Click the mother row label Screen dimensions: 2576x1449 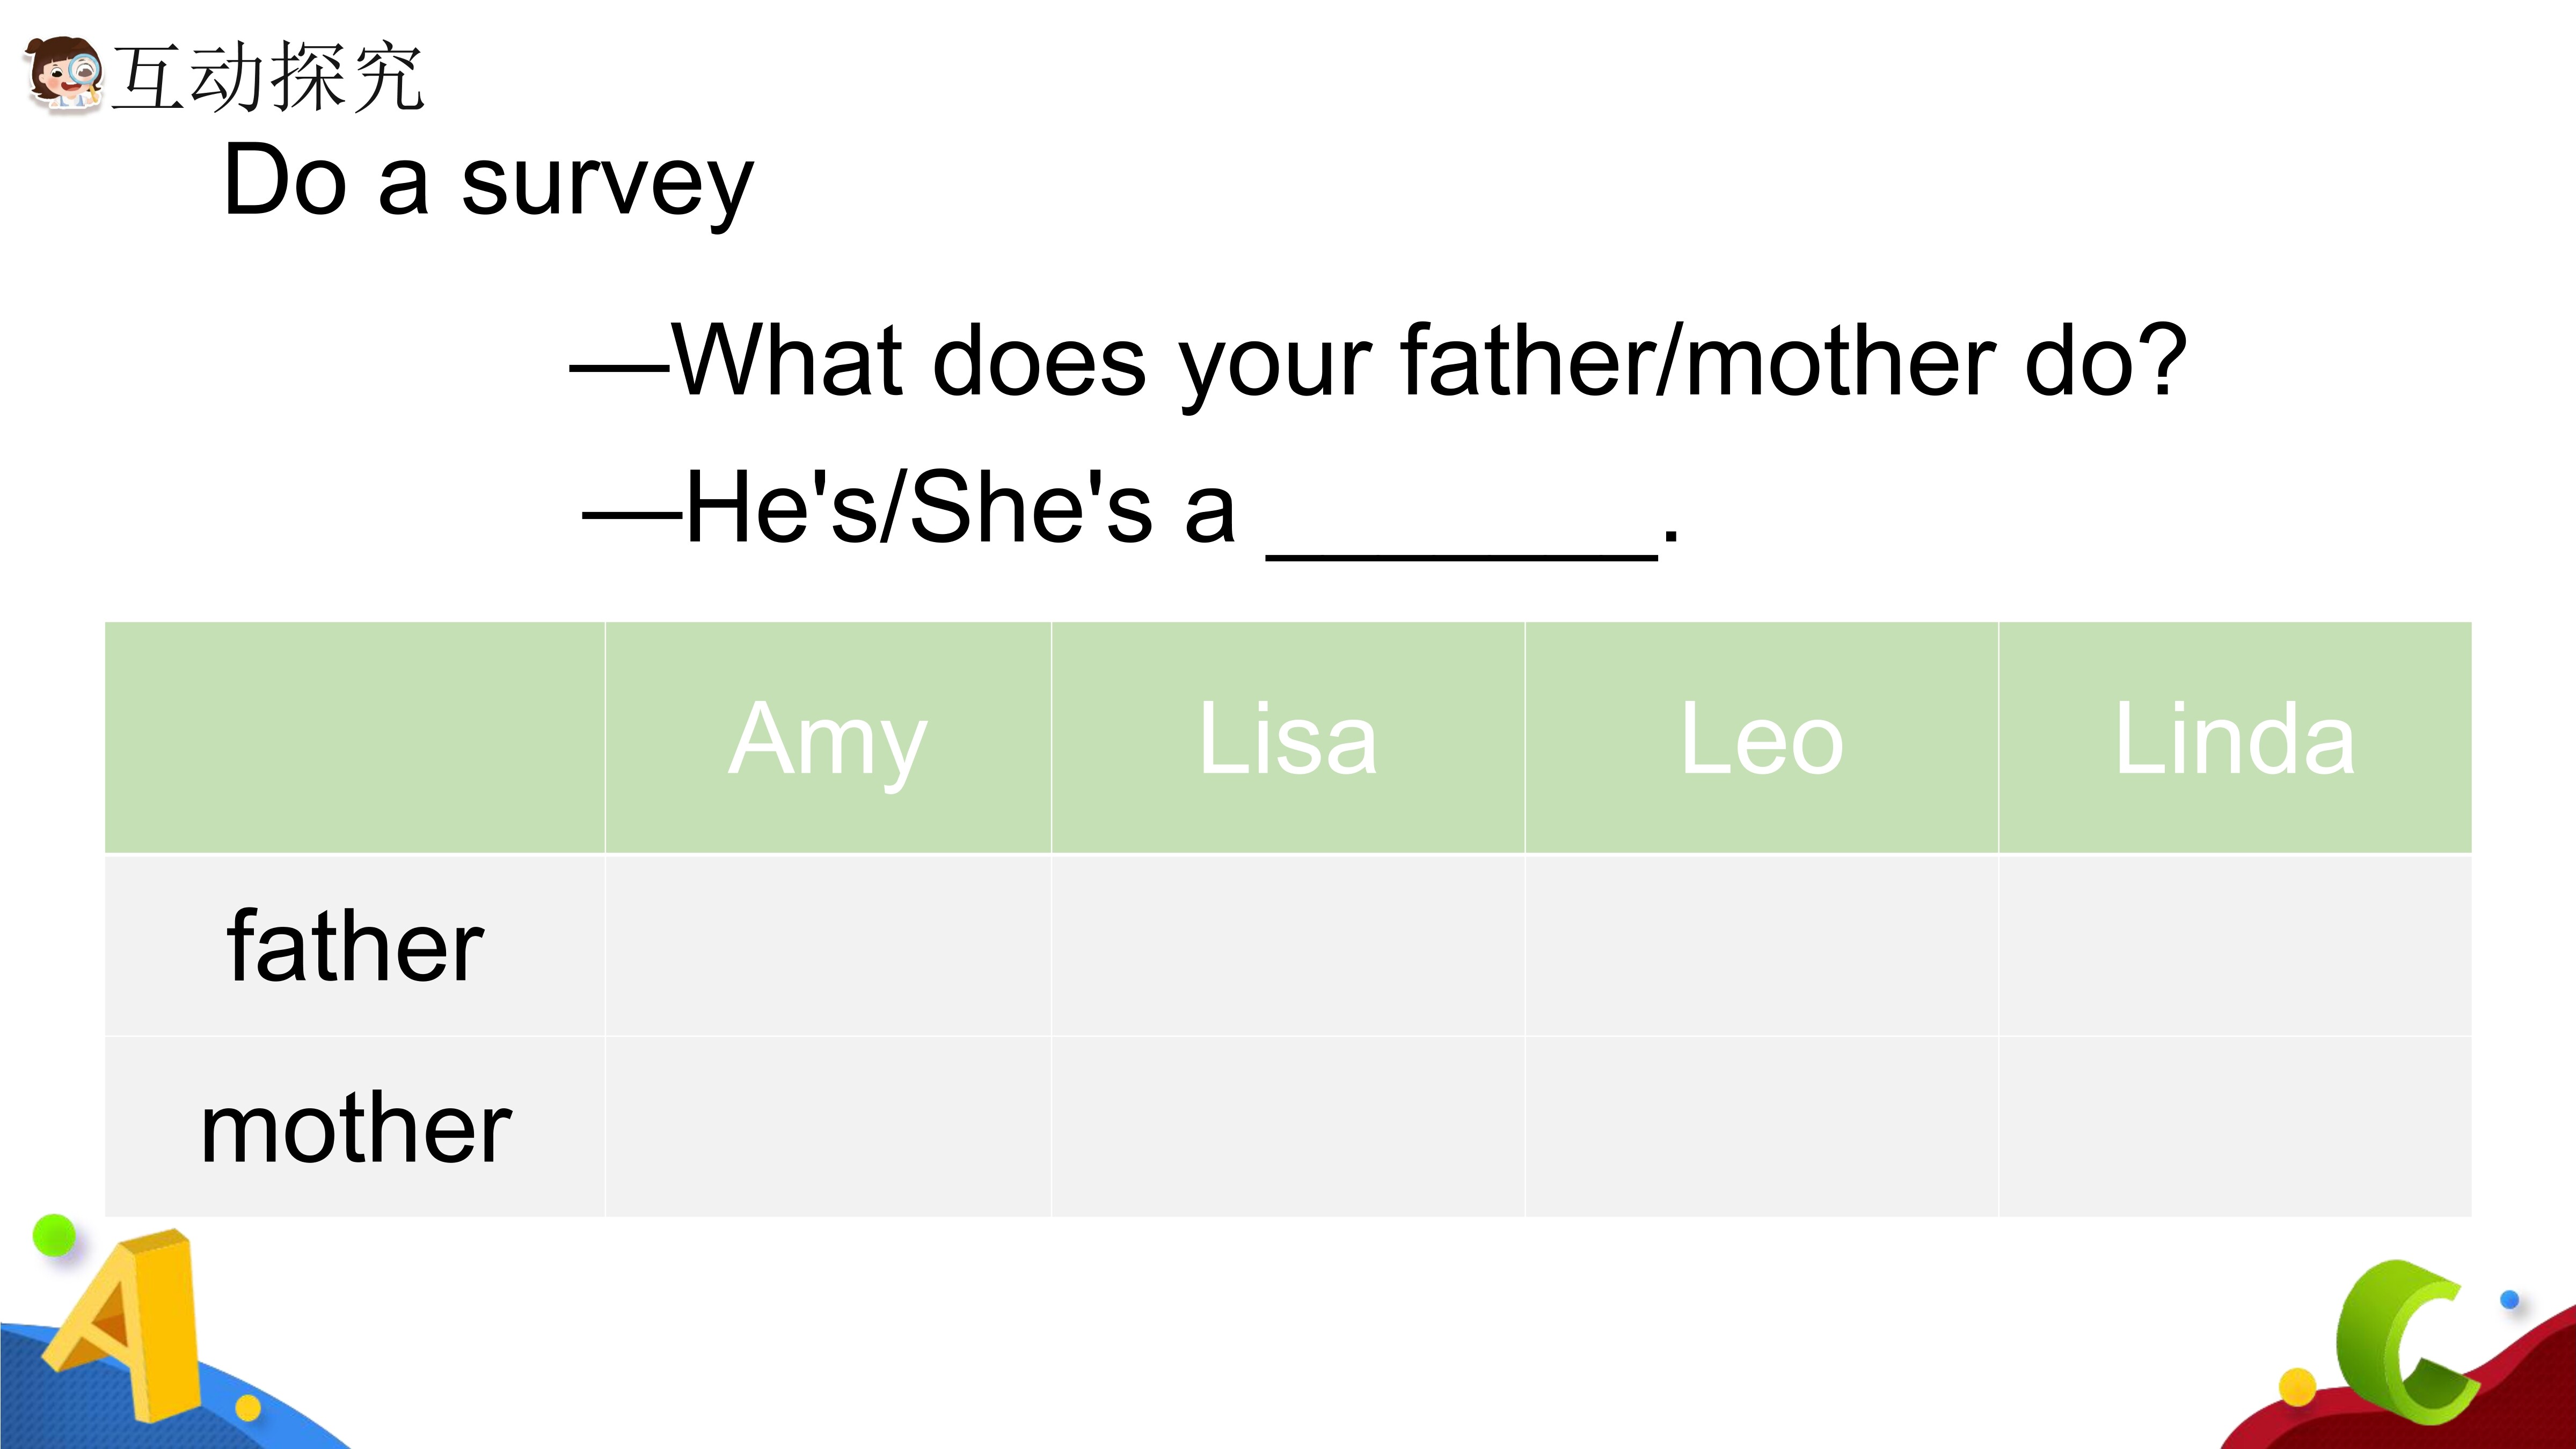click(355, 1128)
